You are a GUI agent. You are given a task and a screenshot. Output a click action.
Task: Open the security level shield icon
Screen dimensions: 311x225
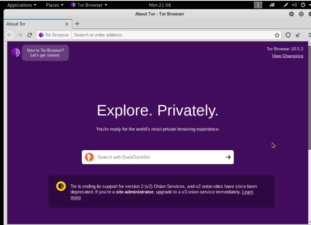click(288, 35)
